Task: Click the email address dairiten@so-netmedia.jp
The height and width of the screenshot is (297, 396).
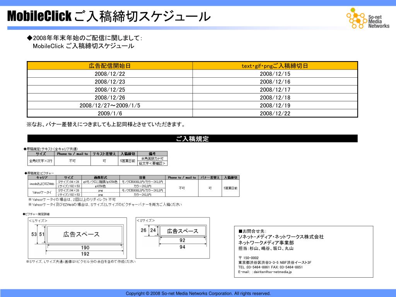Action: (273, 272)
